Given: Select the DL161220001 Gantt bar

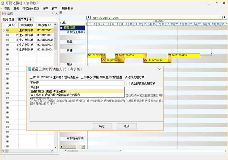Looking at the screenshot, I should [113, 60].
